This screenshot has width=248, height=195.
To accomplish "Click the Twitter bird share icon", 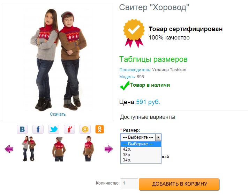I will click(54, 129).
